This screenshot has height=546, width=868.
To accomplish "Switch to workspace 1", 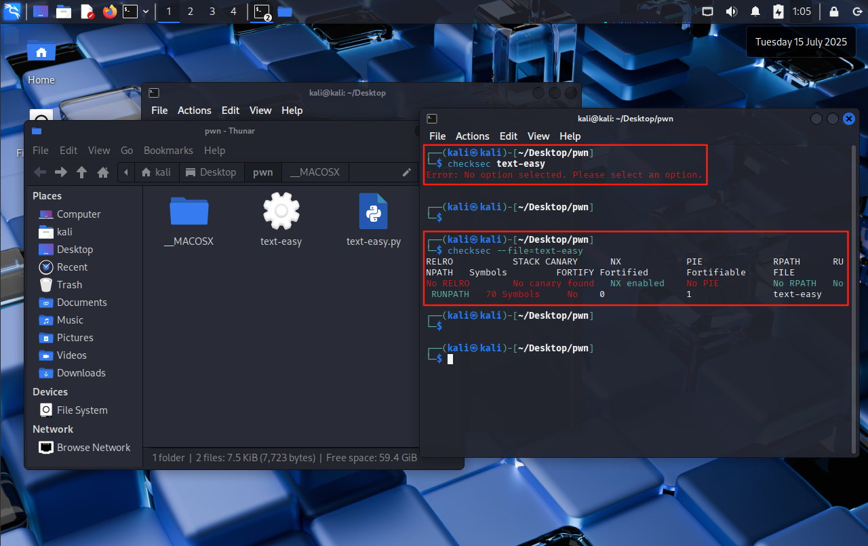I will click(169, 12).
